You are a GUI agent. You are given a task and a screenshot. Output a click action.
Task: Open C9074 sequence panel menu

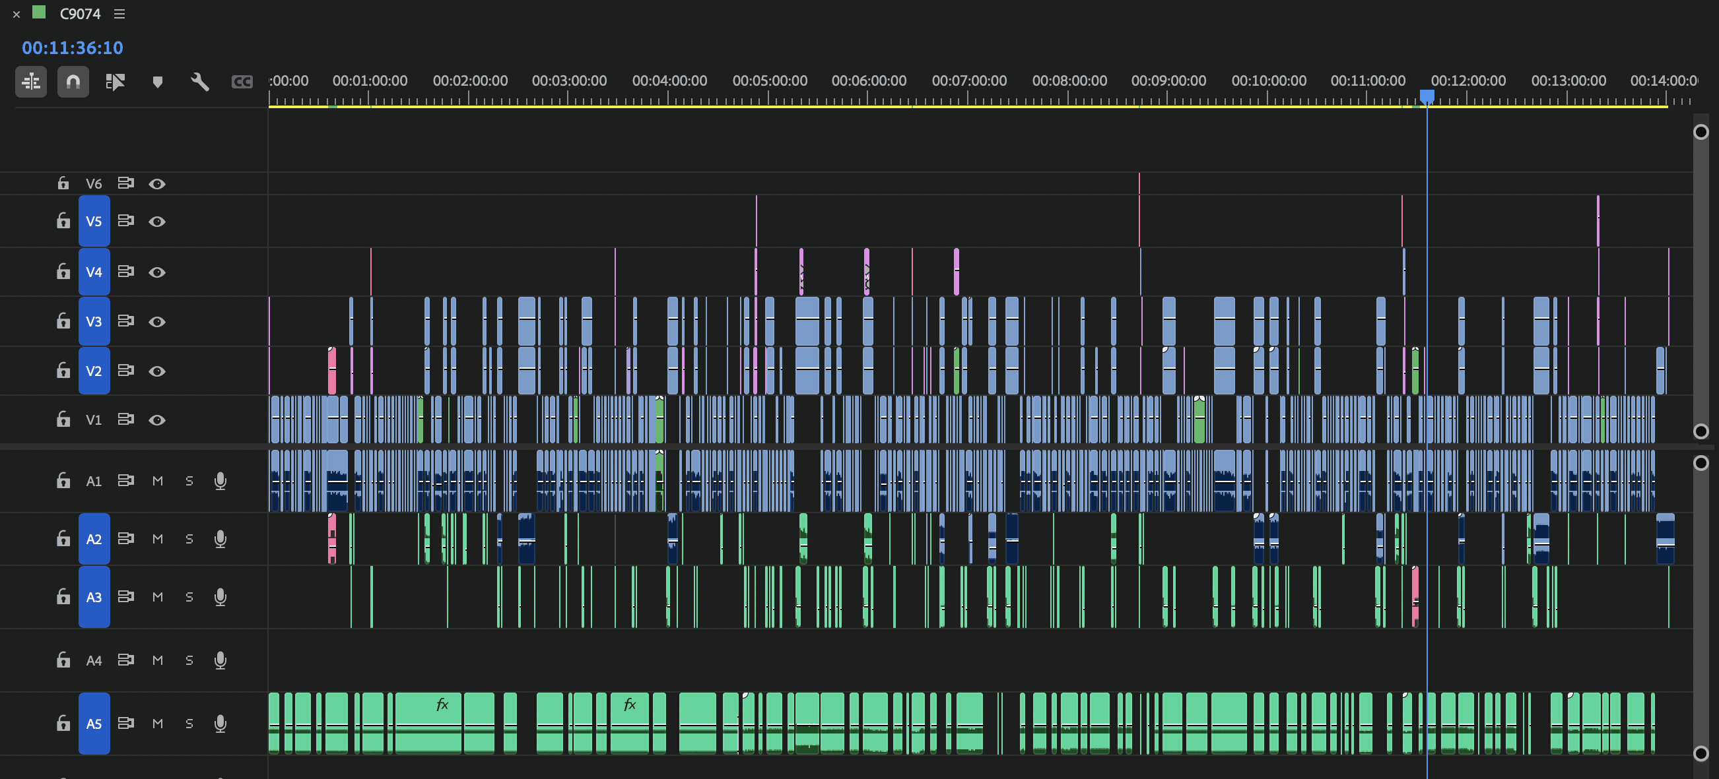coord(119,14)
